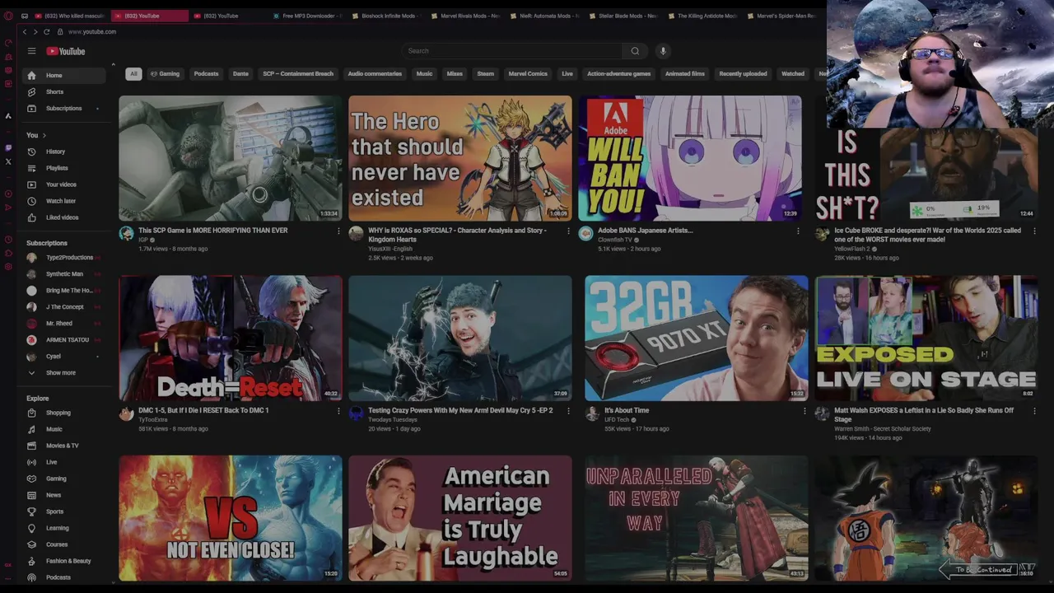This screenshot has height=593, width=1054.
Task: Switch to the Who killed masculinity tab
Action: coord(69,16)
